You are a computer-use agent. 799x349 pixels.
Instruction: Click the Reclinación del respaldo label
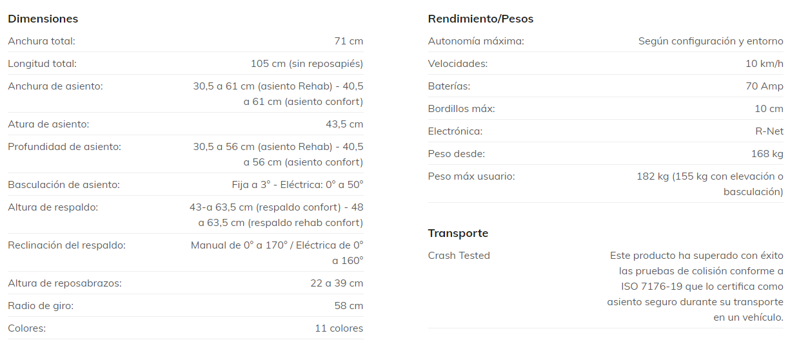click(66, 245)
